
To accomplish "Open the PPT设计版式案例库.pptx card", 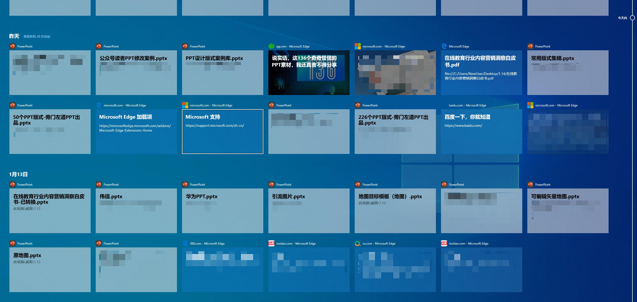I will (222, 72).
